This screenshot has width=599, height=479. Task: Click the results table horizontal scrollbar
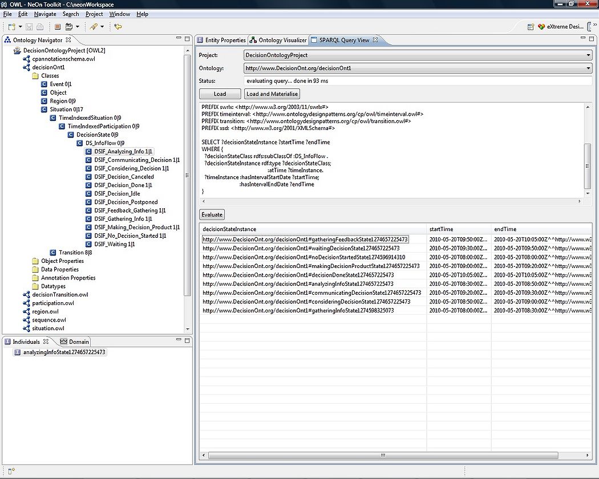click(x=383, y=455)
